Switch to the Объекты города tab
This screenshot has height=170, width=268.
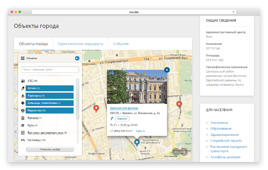pos(33,44)
